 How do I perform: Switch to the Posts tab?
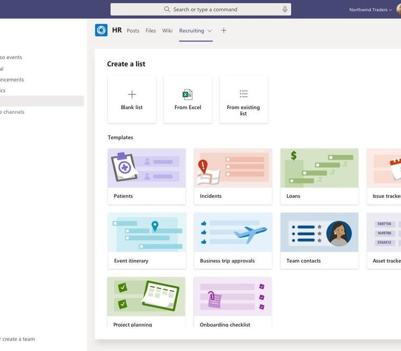[x=133, y=31]
